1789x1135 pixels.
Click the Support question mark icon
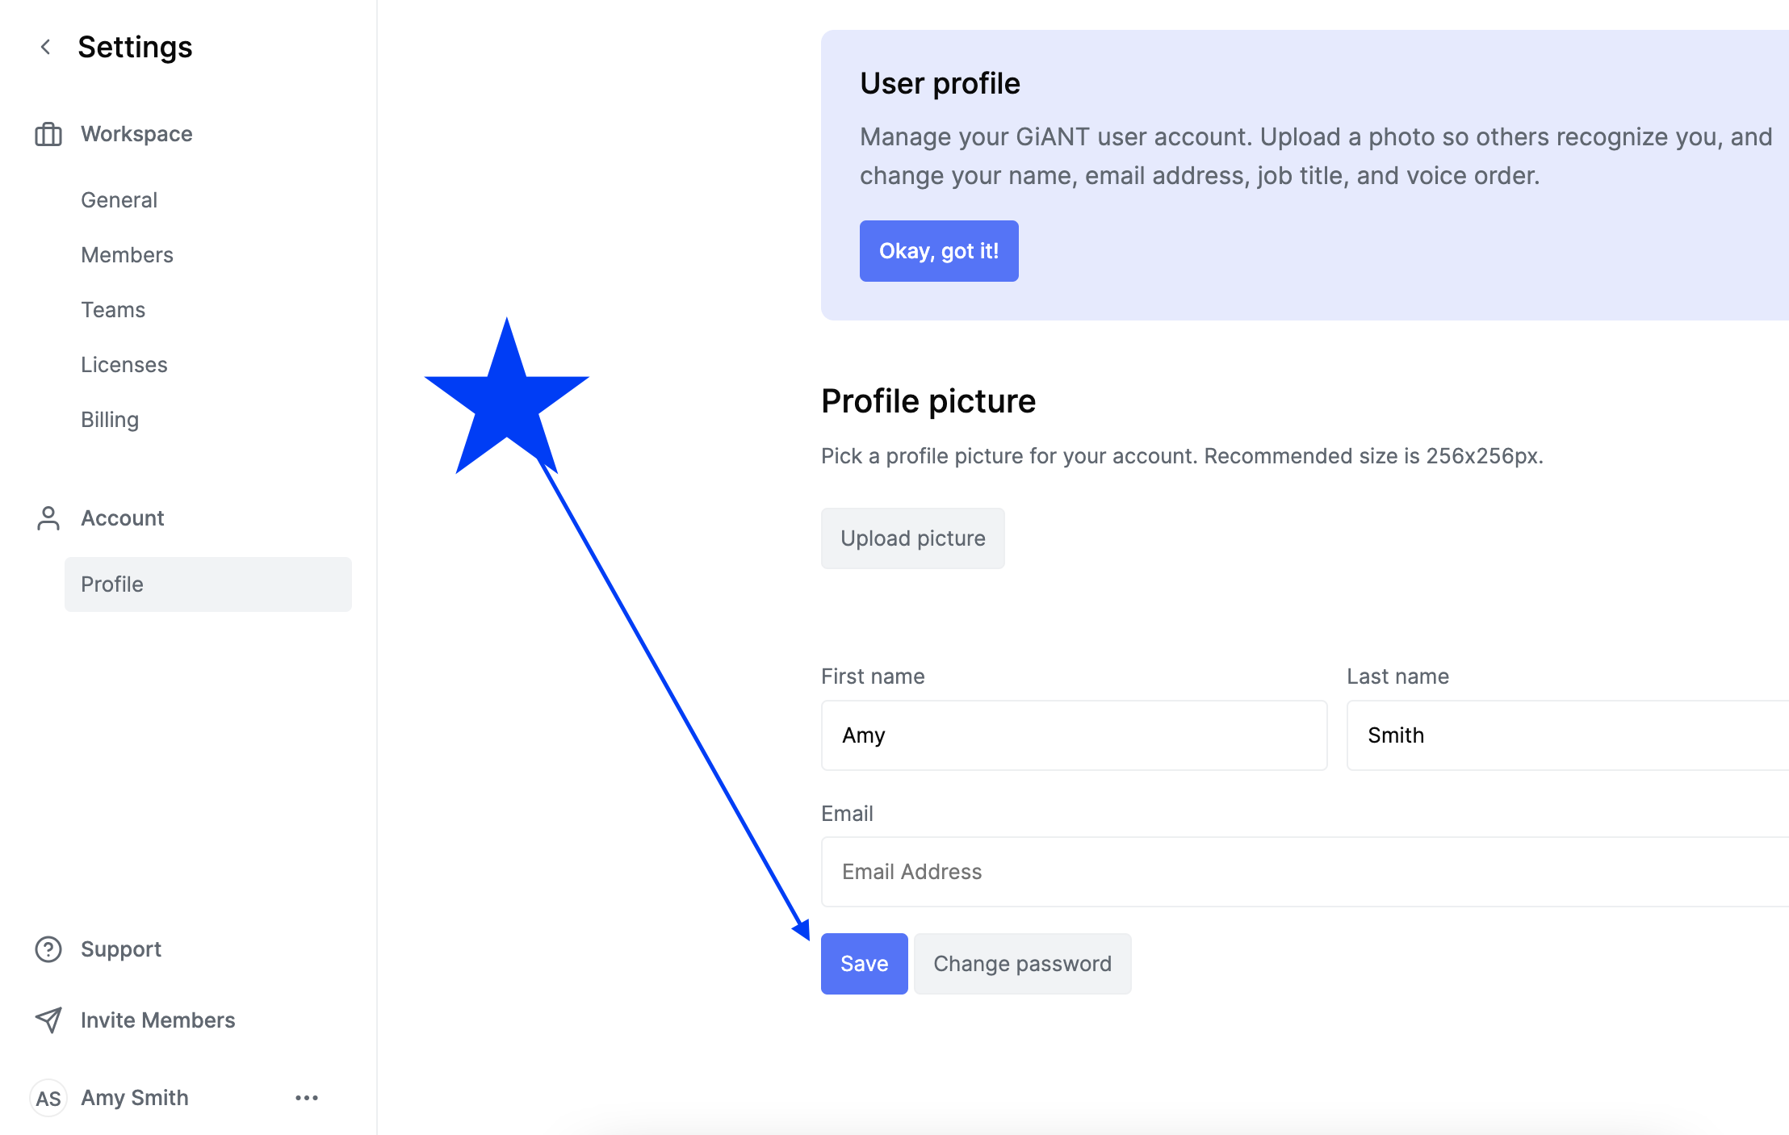click(x=48, y=949)
